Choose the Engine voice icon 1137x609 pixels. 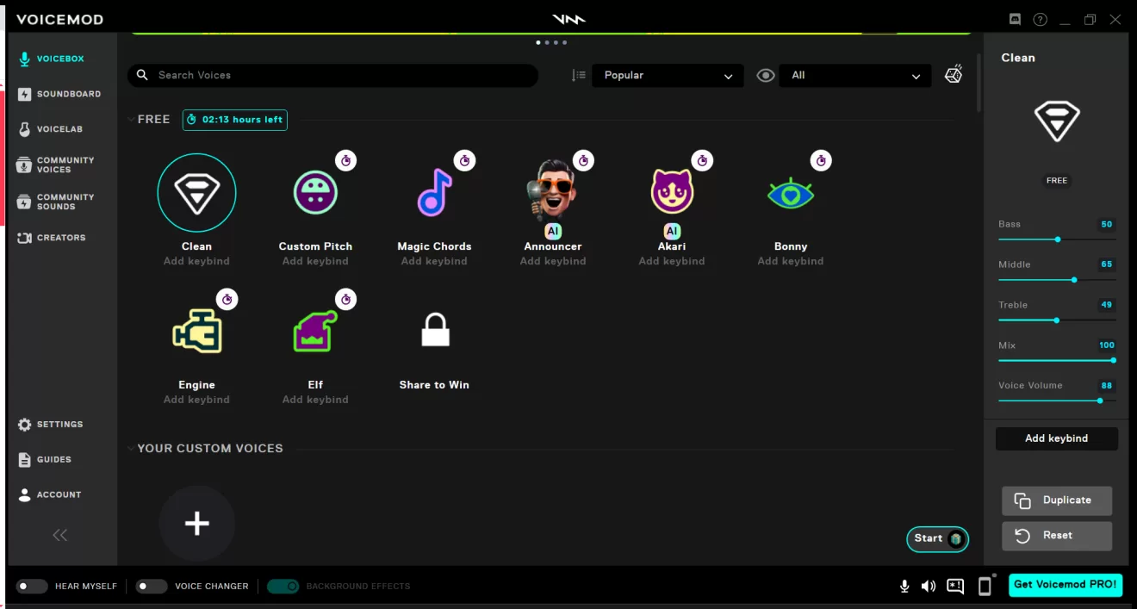[197, 331]
